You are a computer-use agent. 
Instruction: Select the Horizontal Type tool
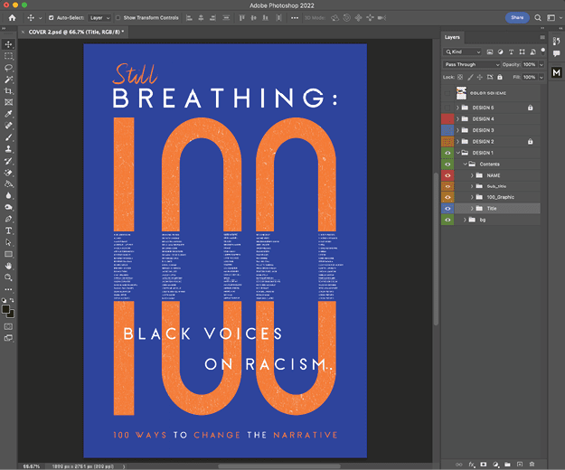[x=8, y=230]
